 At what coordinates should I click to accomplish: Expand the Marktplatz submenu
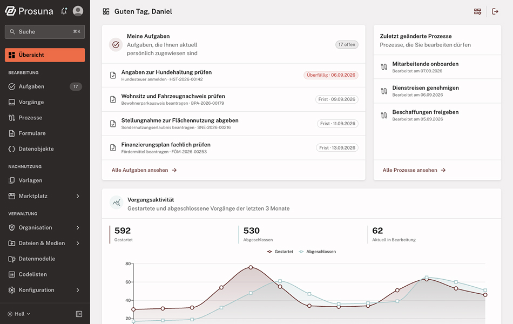point(78,196)
